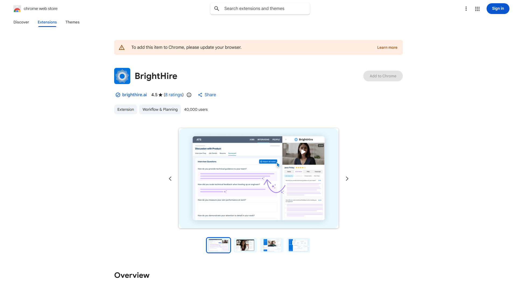The image size is (517, 291).
Task: Click the ratings info circle icon
Action: pyautogui.click(x=189, y=95)
